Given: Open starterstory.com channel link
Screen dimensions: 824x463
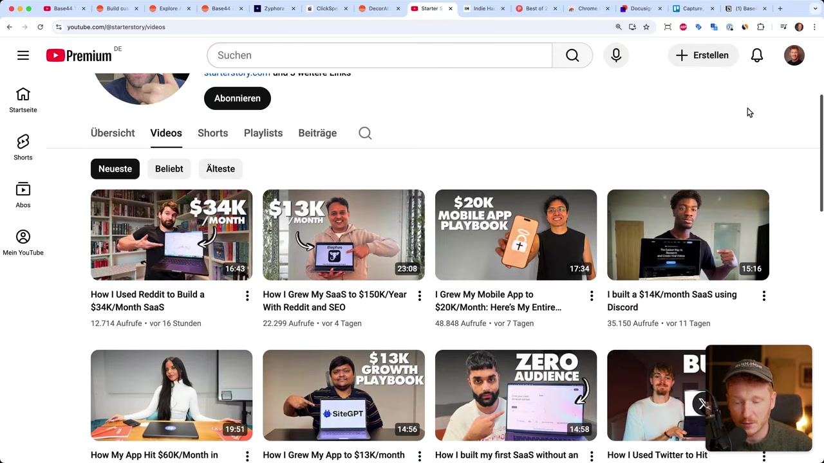Looking at the screenshot, I should point(237,73).
